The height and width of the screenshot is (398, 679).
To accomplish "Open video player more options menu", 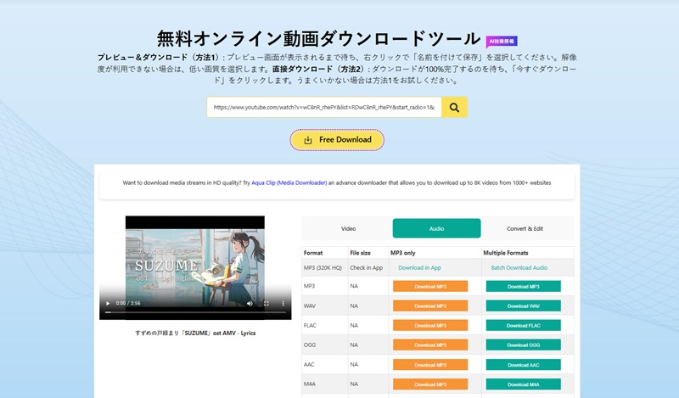I will point(283,303).
